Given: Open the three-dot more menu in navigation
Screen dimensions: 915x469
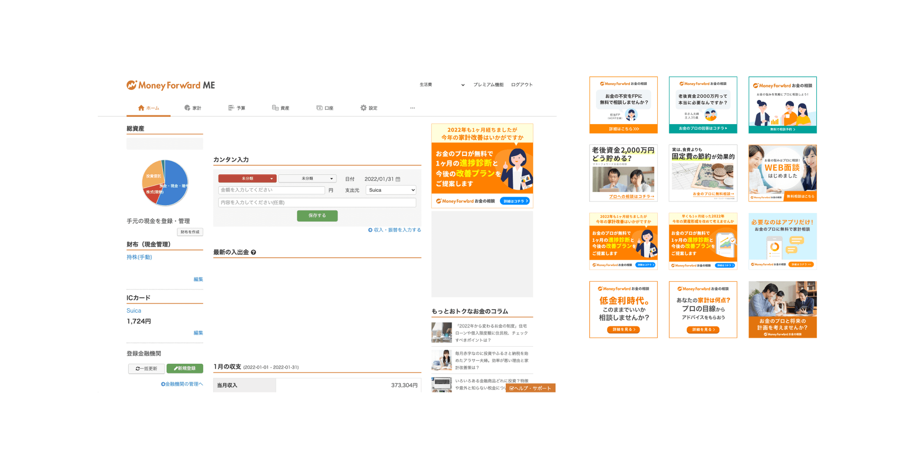Looking at the screenshot, I should pos(412,108).
